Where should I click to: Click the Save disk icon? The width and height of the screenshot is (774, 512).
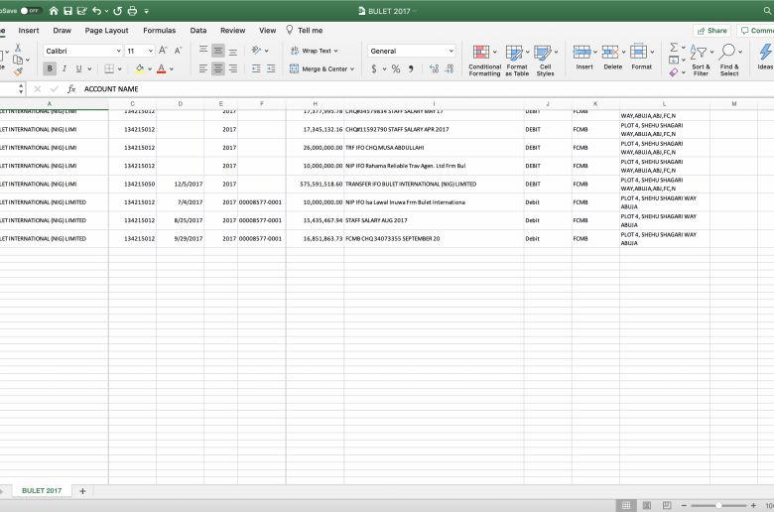68,10
